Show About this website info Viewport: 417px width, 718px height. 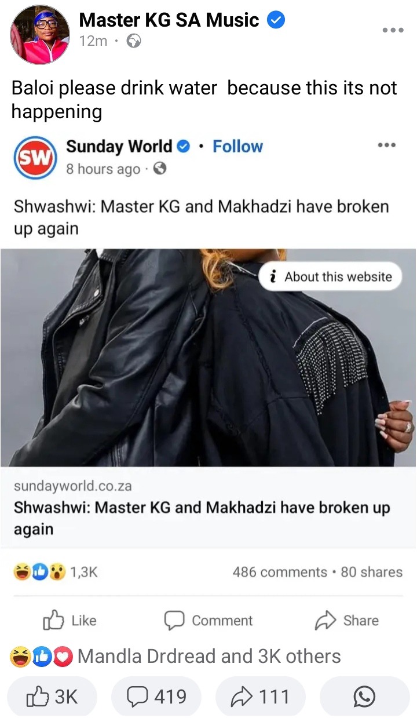tap(330, 277)
